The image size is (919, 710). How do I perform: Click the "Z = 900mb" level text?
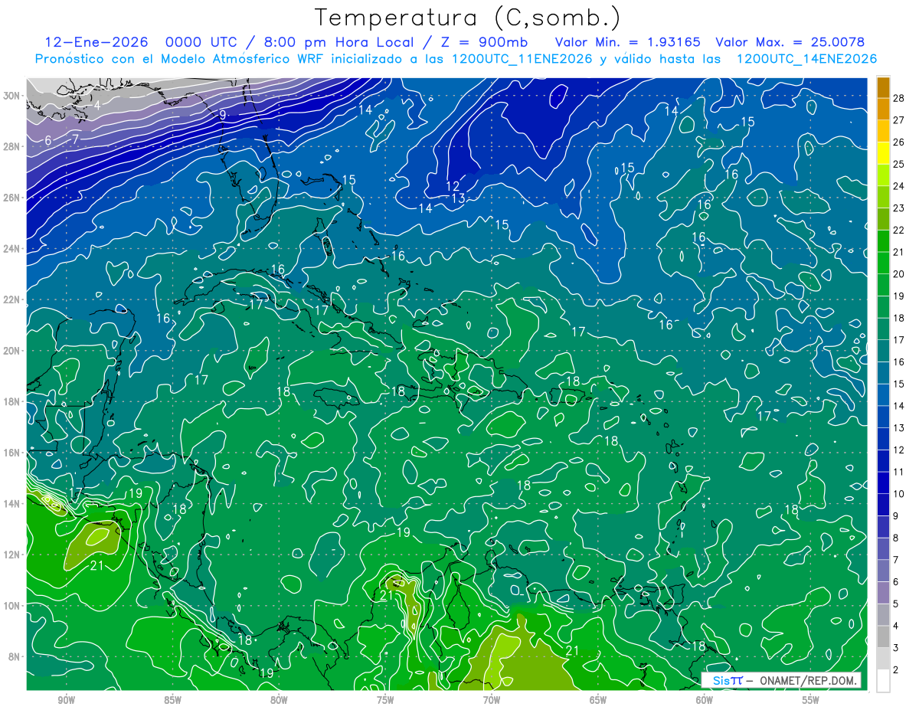pyautogui.click(x=483, y=41)
